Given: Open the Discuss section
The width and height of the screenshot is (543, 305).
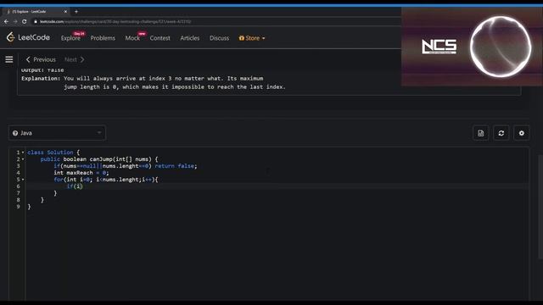Looking at the screenshot, I should (219, 38).
